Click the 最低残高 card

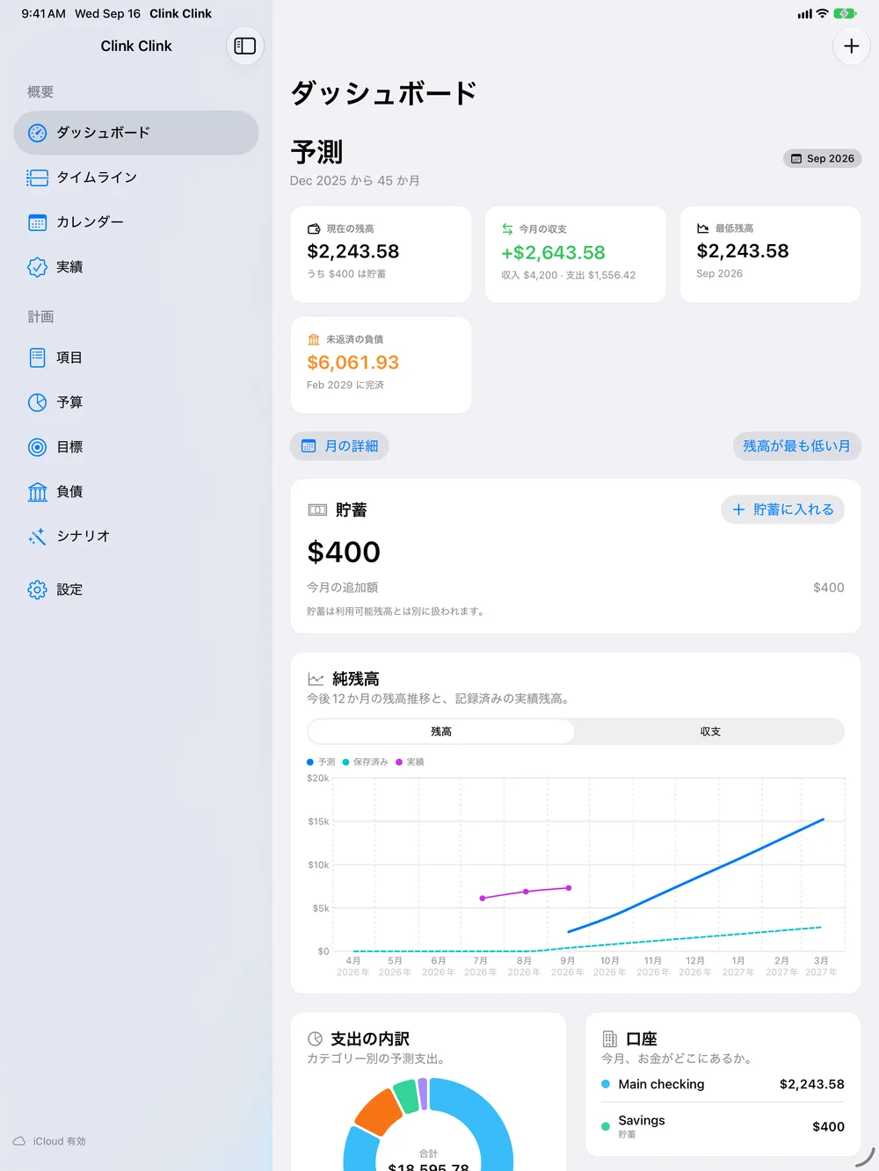click(x=771, y=255)
